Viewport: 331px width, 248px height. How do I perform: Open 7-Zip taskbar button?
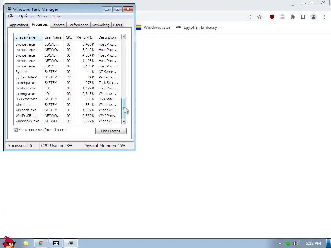pos(56,243)
